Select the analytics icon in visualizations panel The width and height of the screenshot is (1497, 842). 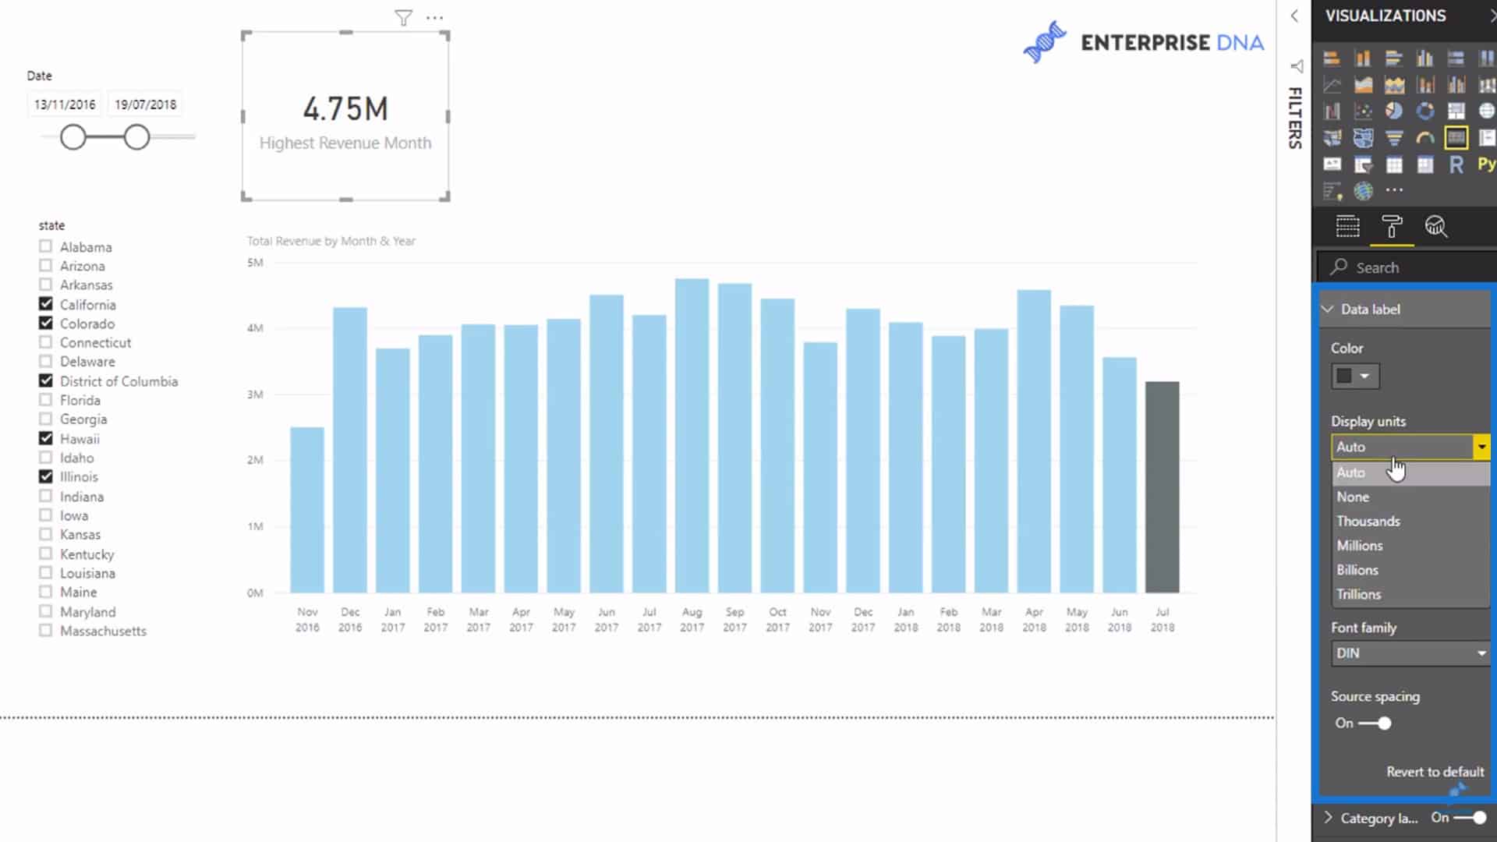click(1435, 226)
